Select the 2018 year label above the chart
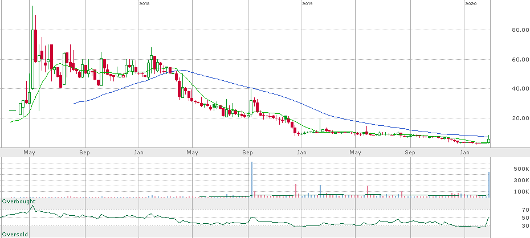Viewport: 530px width, 238px height. [x=144, y=3]
